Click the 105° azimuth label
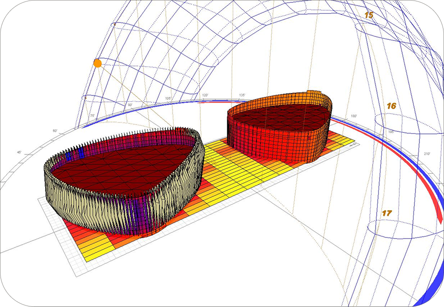Screen dimensions: 444x307 [x=169, y=98]
